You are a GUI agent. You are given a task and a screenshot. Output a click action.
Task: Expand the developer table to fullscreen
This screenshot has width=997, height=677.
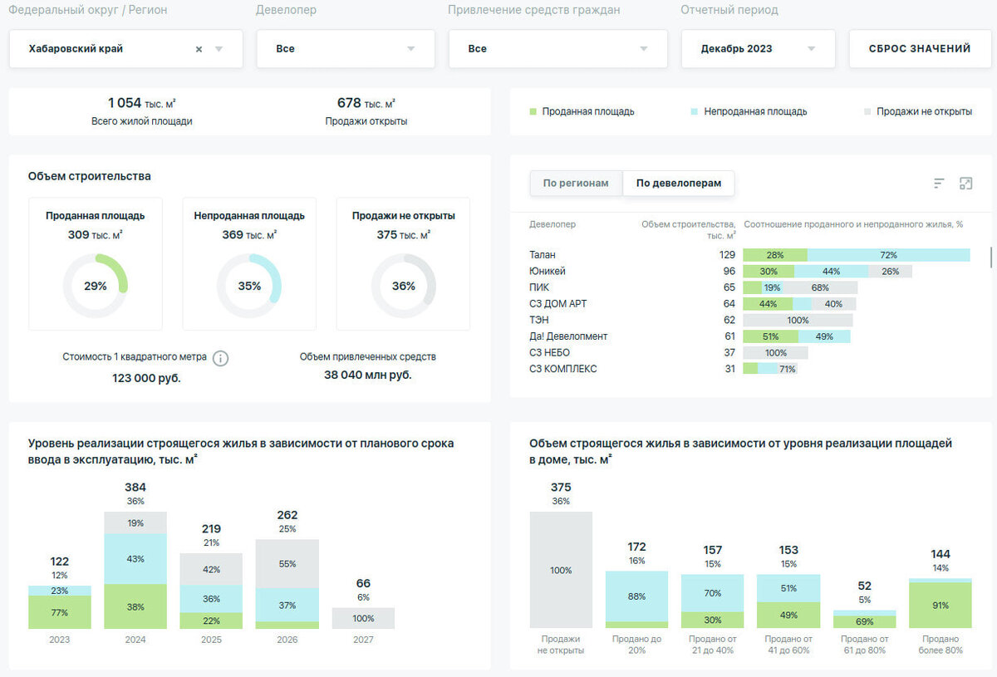(966, 184)
